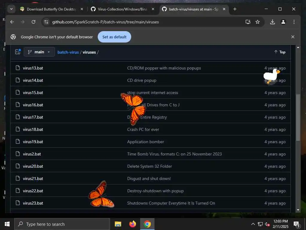Open commit 'Time Bomb Virus, formats C:'
Viewport: 306px width, 230px height.
pos(175,154)
